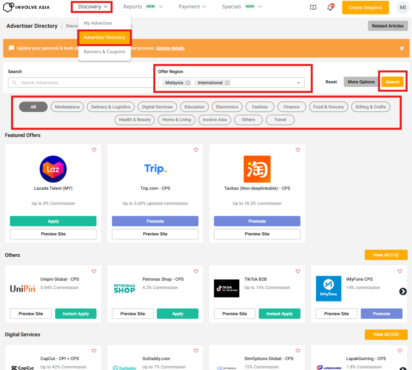This screenshot has height=370, width=412.
Task: Click the Search Advertisers input field
Action: pyautogui.click(x=80, y=83)
